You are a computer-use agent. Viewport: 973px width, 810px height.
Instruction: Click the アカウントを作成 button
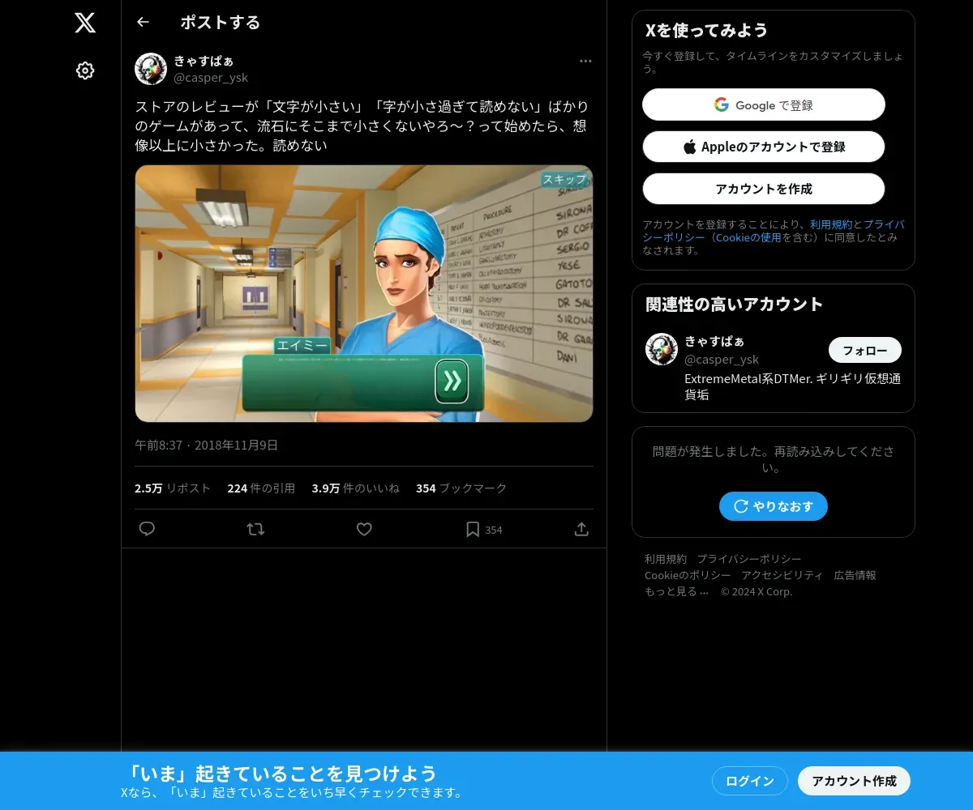click(x=764, y=189)
